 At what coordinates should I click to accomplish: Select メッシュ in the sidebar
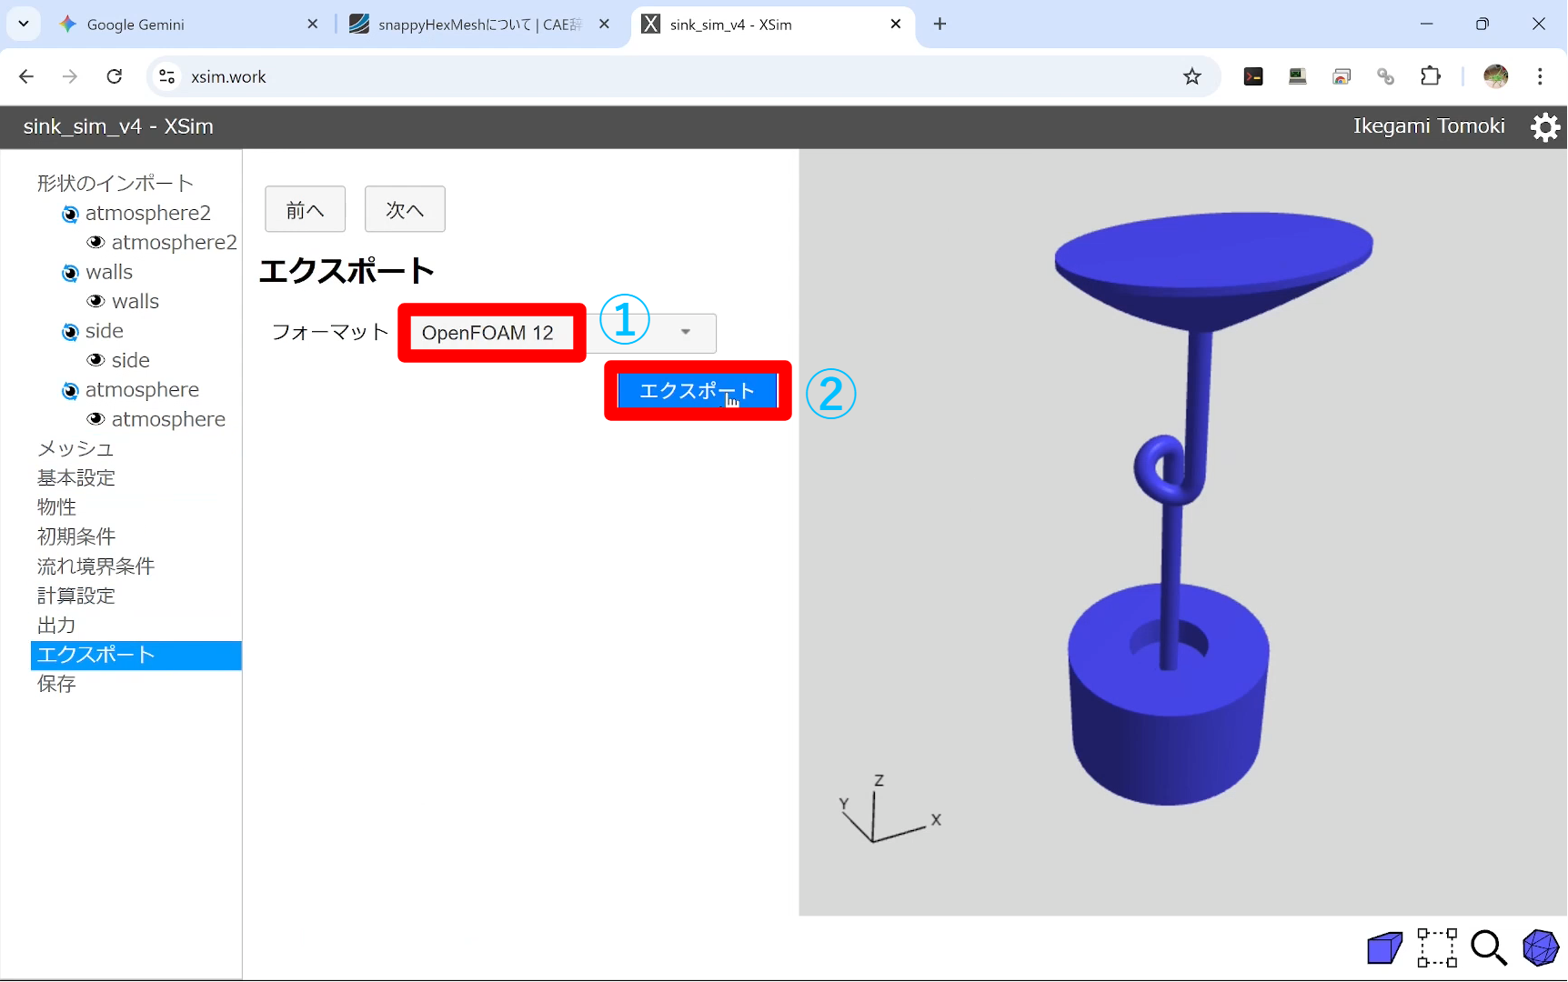click(x=75, y=449)
